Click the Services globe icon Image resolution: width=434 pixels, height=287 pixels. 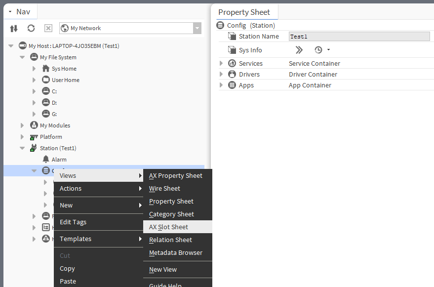[232, 63]
